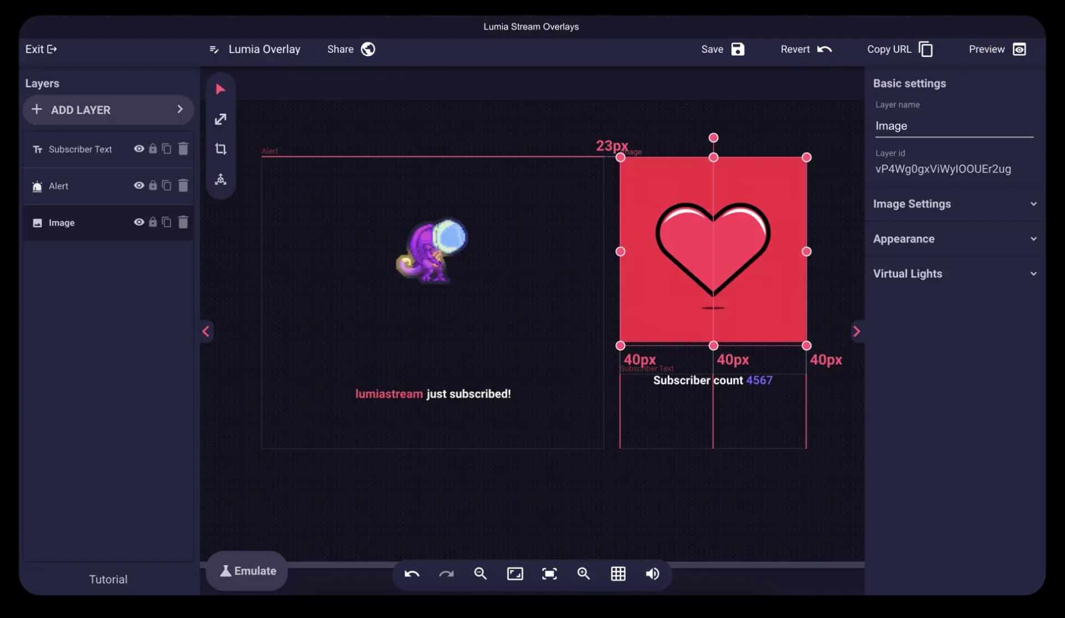Click the Revert arrow icon
The width and height of the screenshot is (1065, 618).
pyautogui.click(x=824, y=49)
